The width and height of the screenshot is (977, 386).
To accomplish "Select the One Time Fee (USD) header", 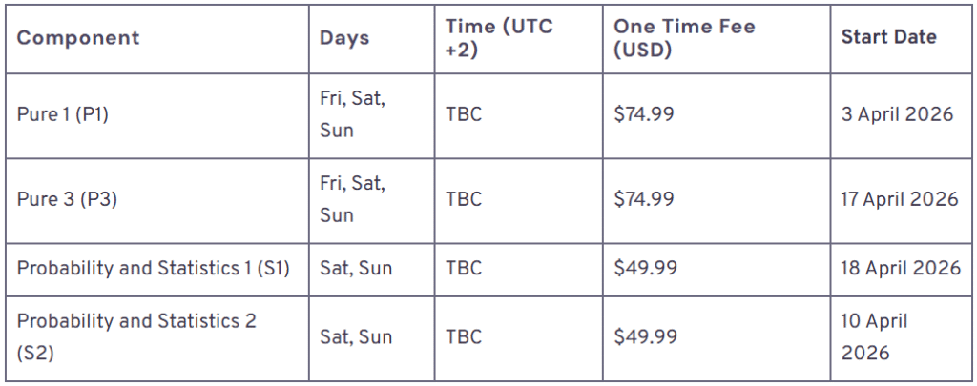I will pos(684,38).
